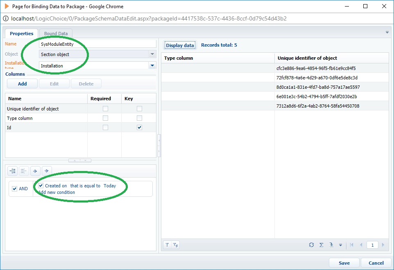Select the Properties tab
This screenshot has height=270, width=394.
tap(21, 34)
